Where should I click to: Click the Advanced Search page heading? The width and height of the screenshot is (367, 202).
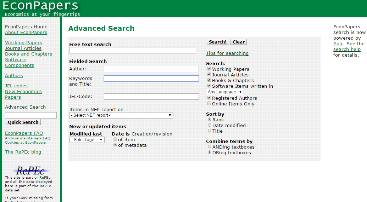(101, 28)
